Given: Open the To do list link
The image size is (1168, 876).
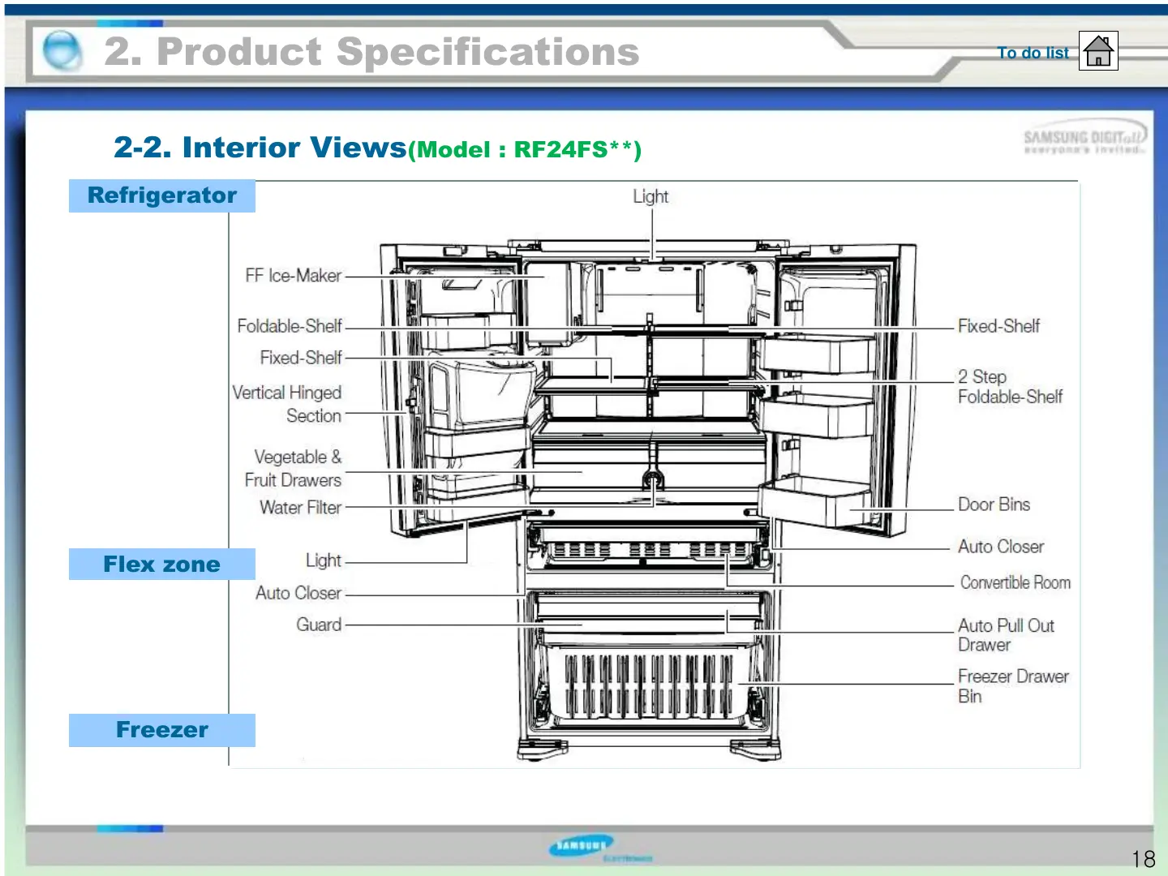Looking at the screenshot, I should (1033, 53).
